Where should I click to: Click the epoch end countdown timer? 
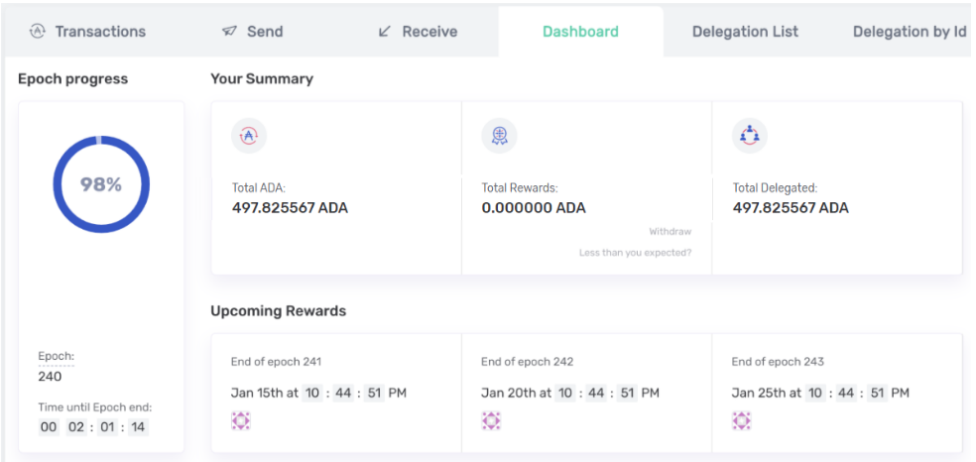[x=93, y=427]
